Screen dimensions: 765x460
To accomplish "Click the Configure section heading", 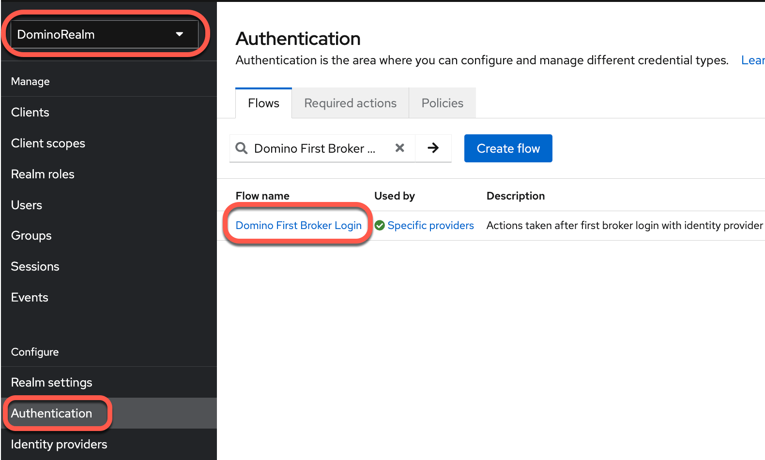I will tap(35, 352).
